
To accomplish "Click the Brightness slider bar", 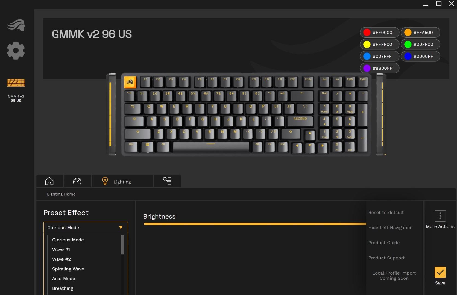I will [x=255, y=224].
